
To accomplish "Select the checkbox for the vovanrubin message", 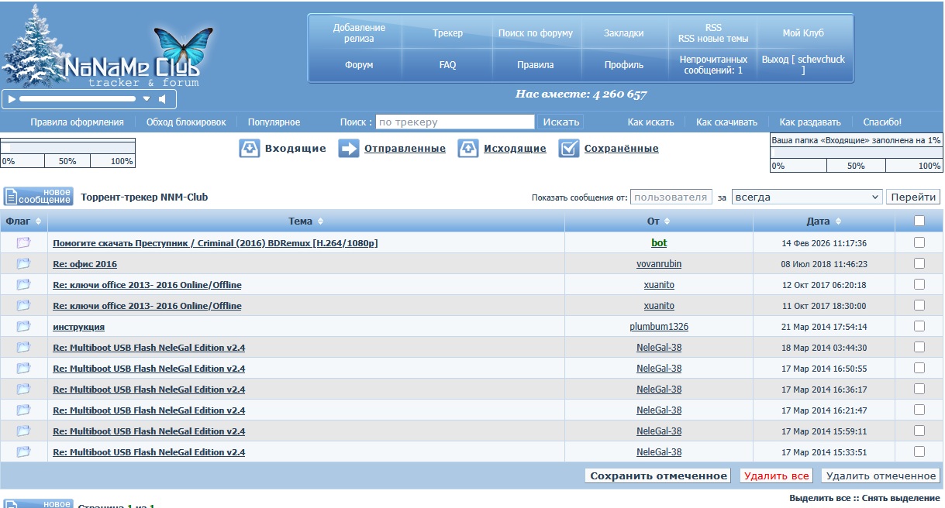I will pyautogui.click(x=919, y=263).
